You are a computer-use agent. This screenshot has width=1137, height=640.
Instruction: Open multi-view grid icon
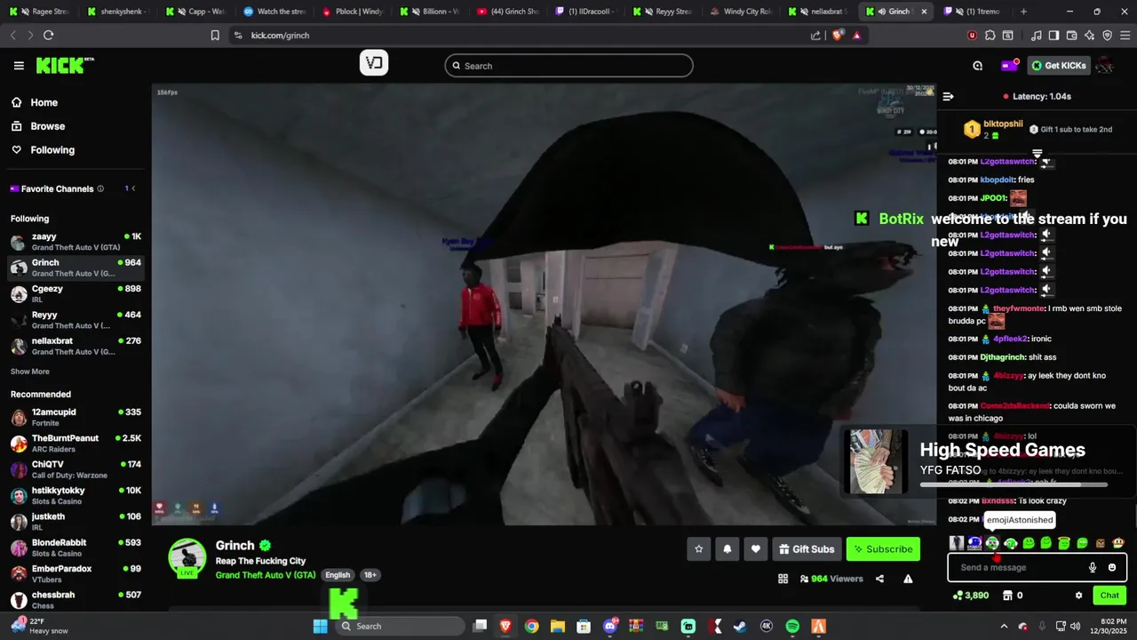pos(783,579)
